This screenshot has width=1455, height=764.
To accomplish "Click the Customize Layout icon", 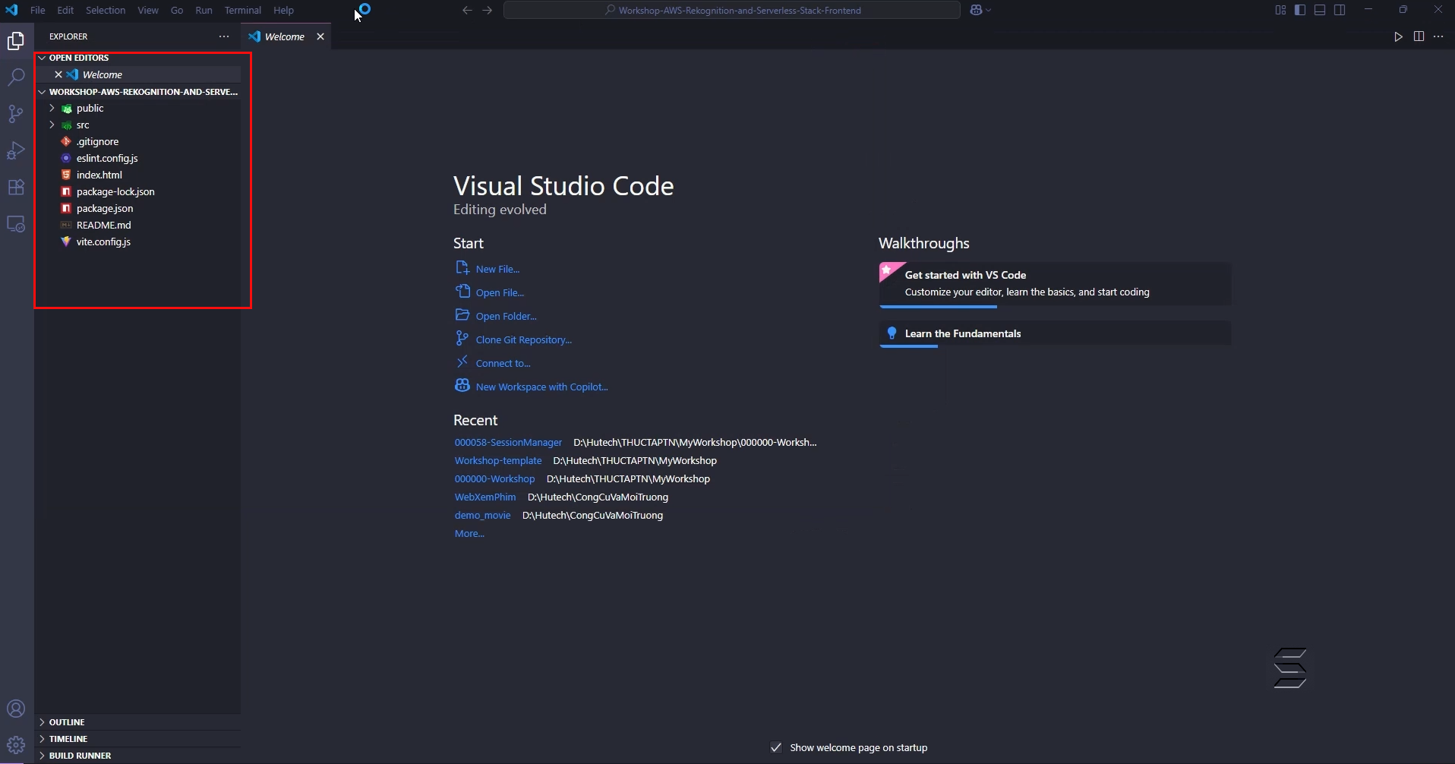I will click(1280, 10).
